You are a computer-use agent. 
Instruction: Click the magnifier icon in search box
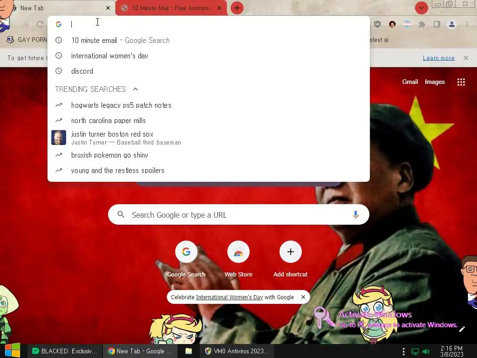(x=121, y=214)
